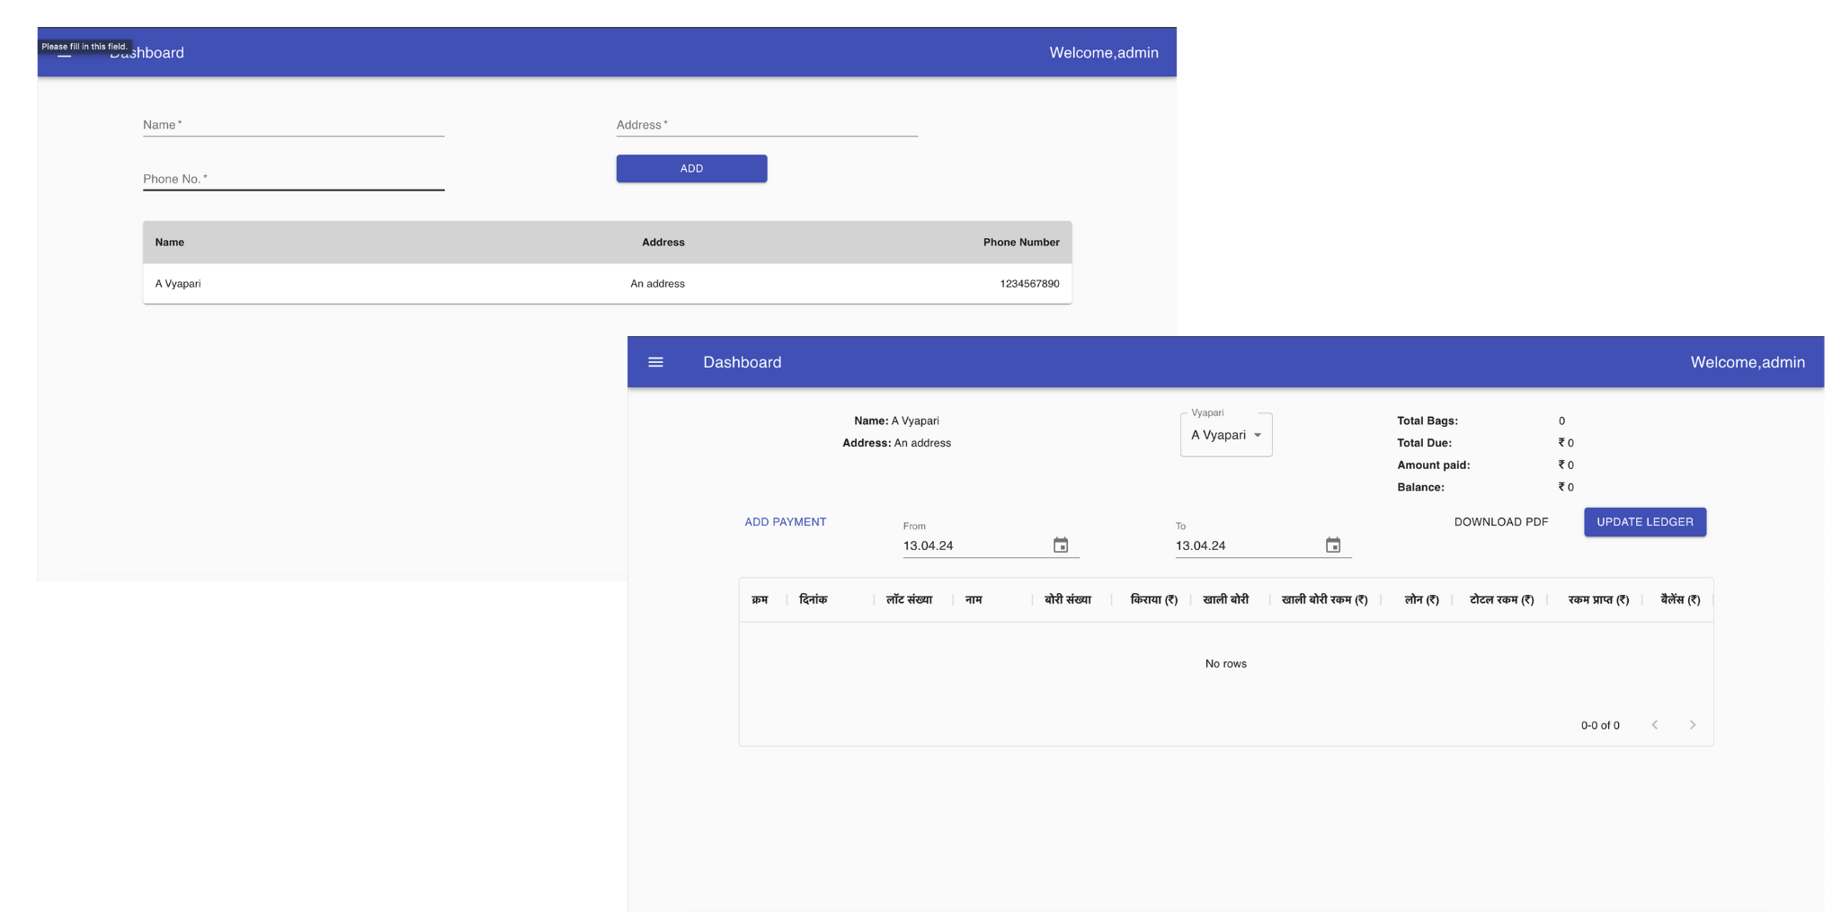Click the ADD PAYMENT link
The width and height of the screenshot is (1841, 912).
785,522
